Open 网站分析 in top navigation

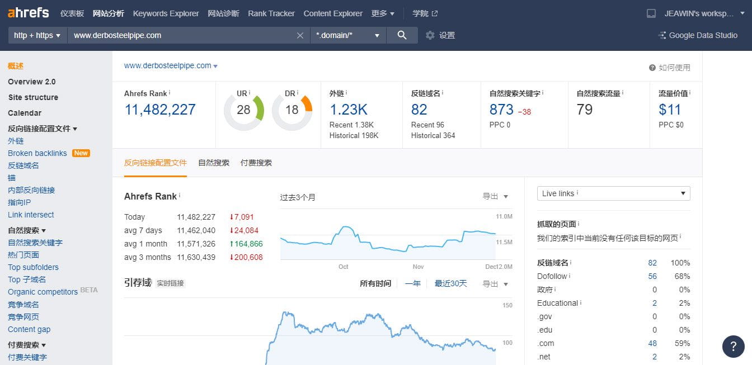tap(109, 13)
